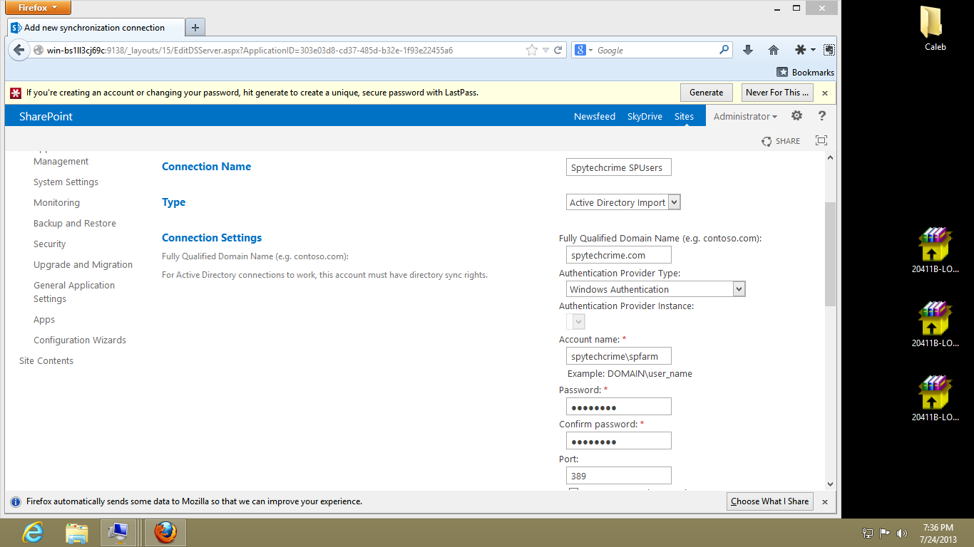Screen dimensions: 974x547
Task: Open the address bar history dropdown arrow
Action: (x=545, y=50)
